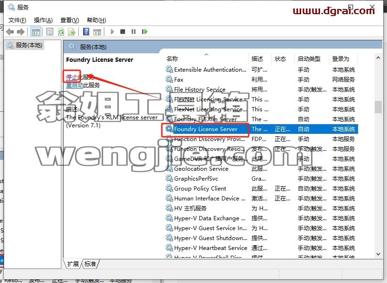The width and height of the screenshot is (387, 283).
Task: Click the vertical scrollbar thumb of services list
Action: (x=378, y=107)
